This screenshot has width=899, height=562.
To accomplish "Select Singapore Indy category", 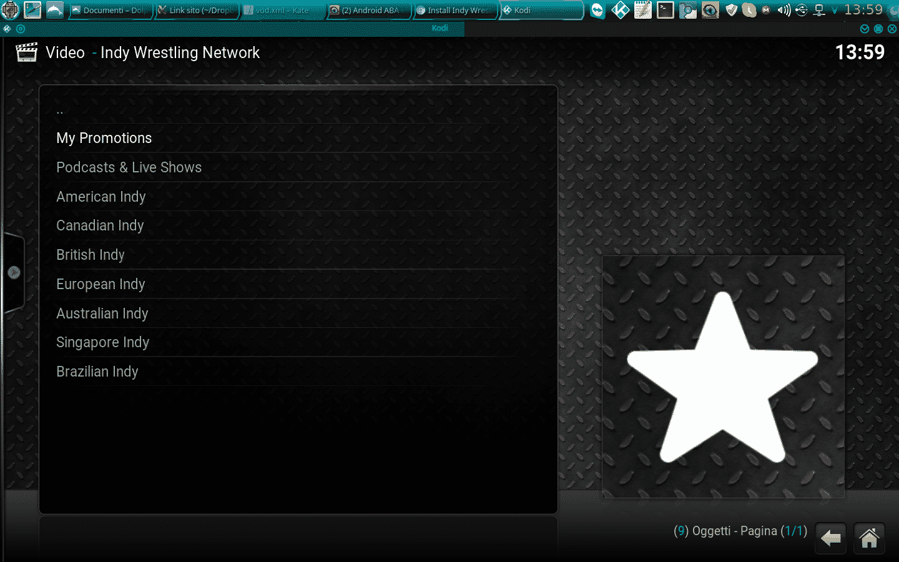I will (298, 342).
